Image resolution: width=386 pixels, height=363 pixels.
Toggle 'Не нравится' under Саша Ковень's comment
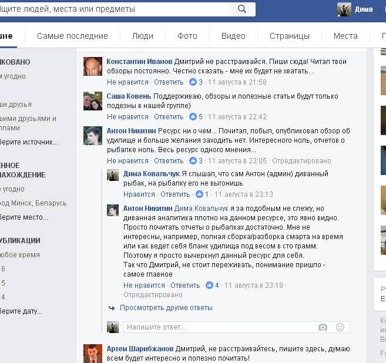point(127,117)
